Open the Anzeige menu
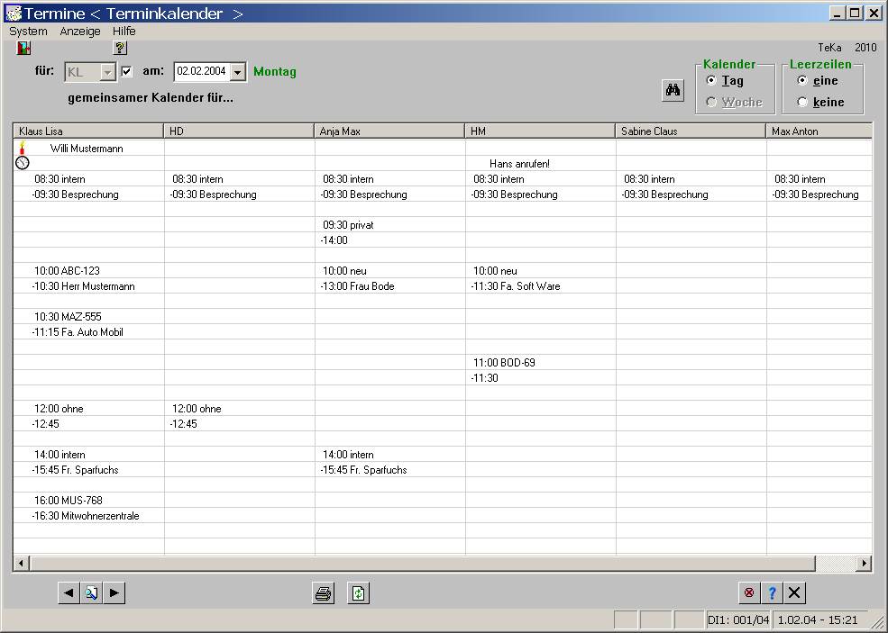This screenshot has width=888, height=633. pyautogui.click(x=80, y=31)
